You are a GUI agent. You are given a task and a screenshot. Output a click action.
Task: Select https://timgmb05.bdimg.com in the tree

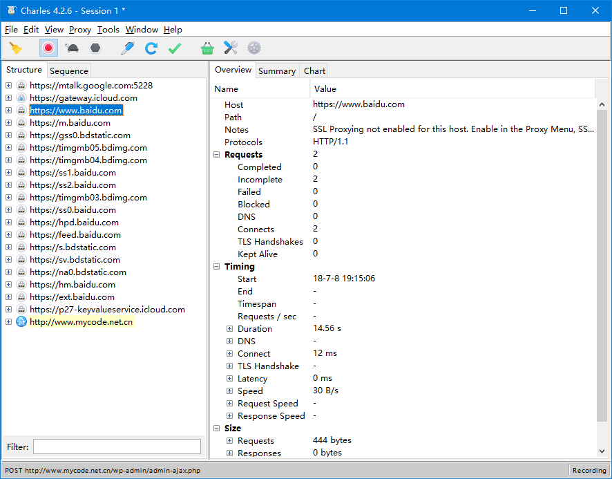[x=88, y=148]
